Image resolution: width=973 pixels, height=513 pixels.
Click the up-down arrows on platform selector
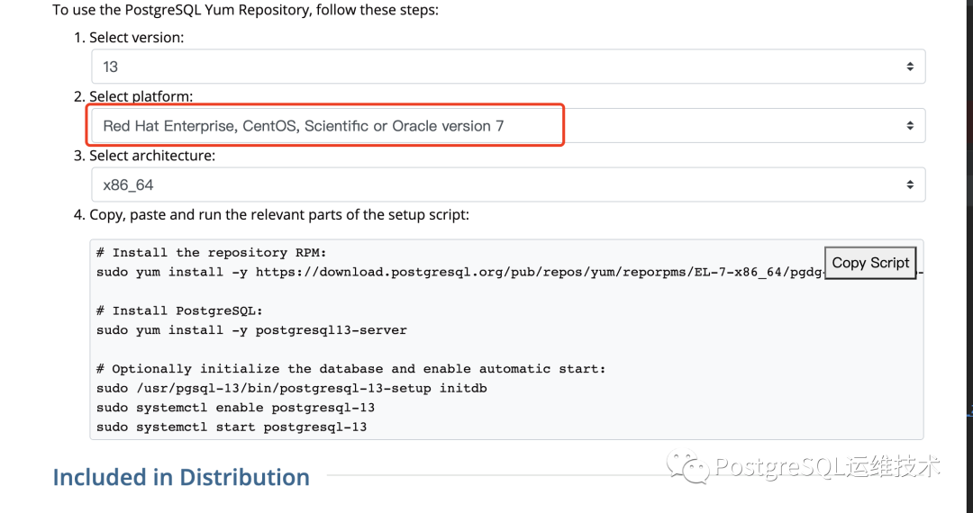tap(910, 126)
